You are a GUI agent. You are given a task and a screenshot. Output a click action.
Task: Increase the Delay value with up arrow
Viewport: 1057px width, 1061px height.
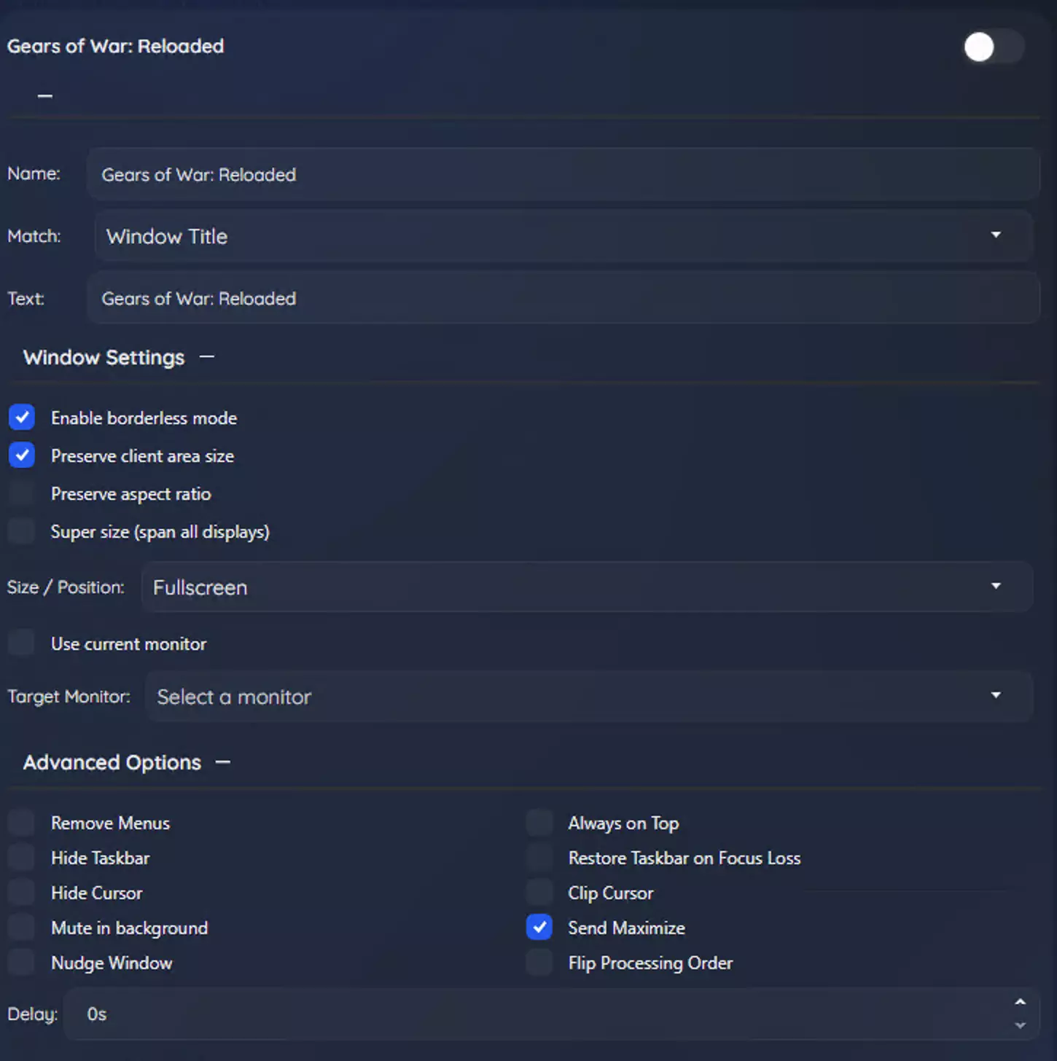coord(1021,1003)
